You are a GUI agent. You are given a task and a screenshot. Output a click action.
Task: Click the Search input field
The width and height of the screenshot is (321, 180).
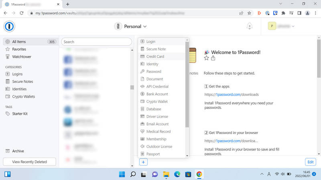pyautogui.click(x=96, y=42)
